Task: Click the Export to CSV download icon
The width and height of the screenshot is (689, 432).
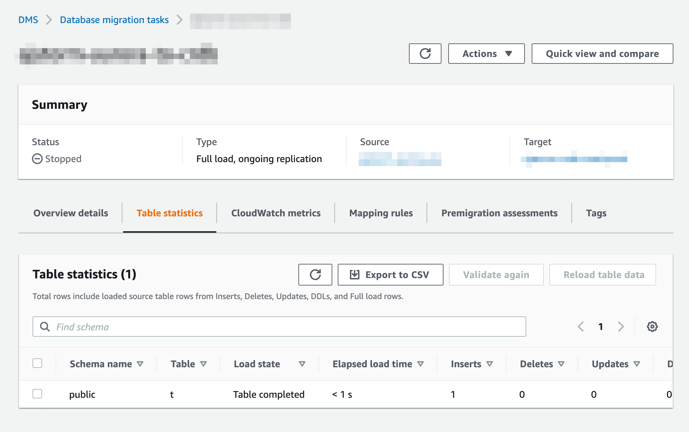Action: [354, 275]
